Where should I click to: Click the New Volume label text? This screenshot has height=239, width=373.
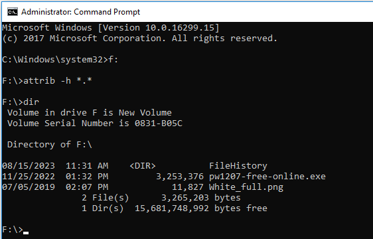pyautogui.click(x=145, y=113)
